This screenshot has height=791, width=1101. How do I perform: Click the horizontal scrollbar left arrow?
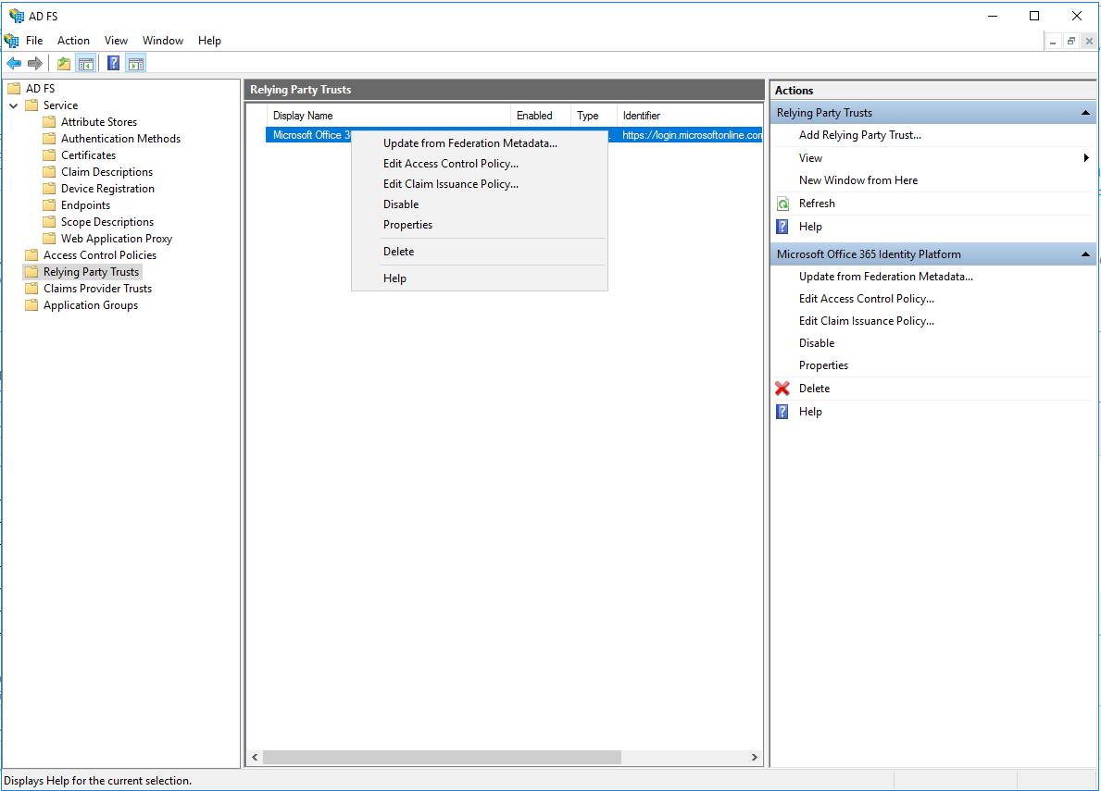(255, 758)
